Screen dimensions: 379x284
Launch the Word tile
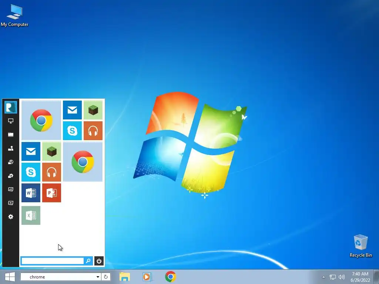[x=31, y=193]
